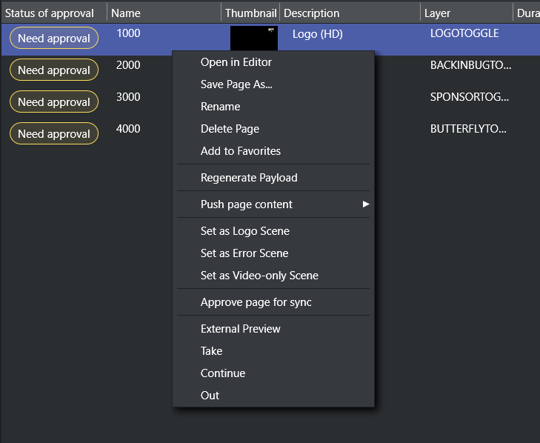Select Out at bottom of menu
Screen dimensions: 540x443
tap(210, 396)
